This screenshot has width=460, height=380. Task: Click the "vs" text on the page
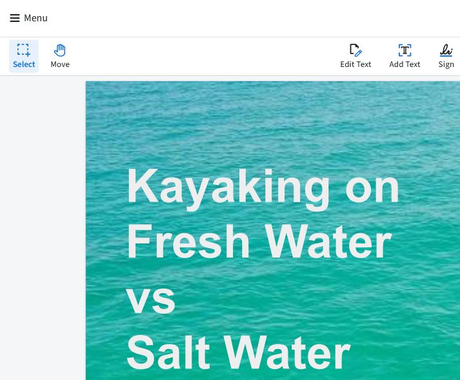(151, 299)
